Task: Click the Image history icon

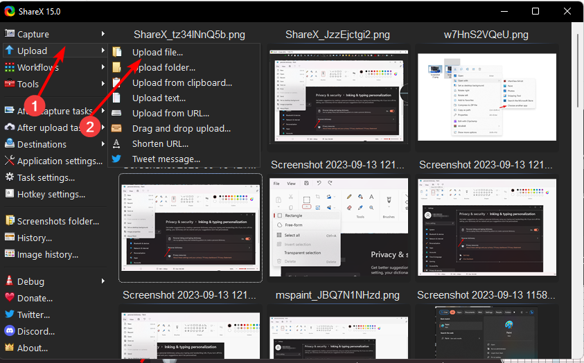Action: coord(9,254)
